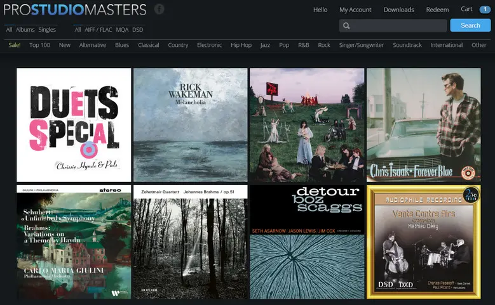The height and width of the screenshot is (305, 495).
Task: Filter by Albums only
Action: [25, 30]
